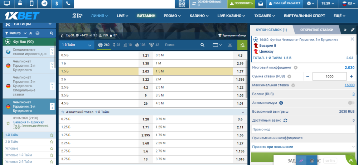This screenshot has height=165, width=358.
Task: Open Турнирная таблица link
Action: tap(232, 36)
